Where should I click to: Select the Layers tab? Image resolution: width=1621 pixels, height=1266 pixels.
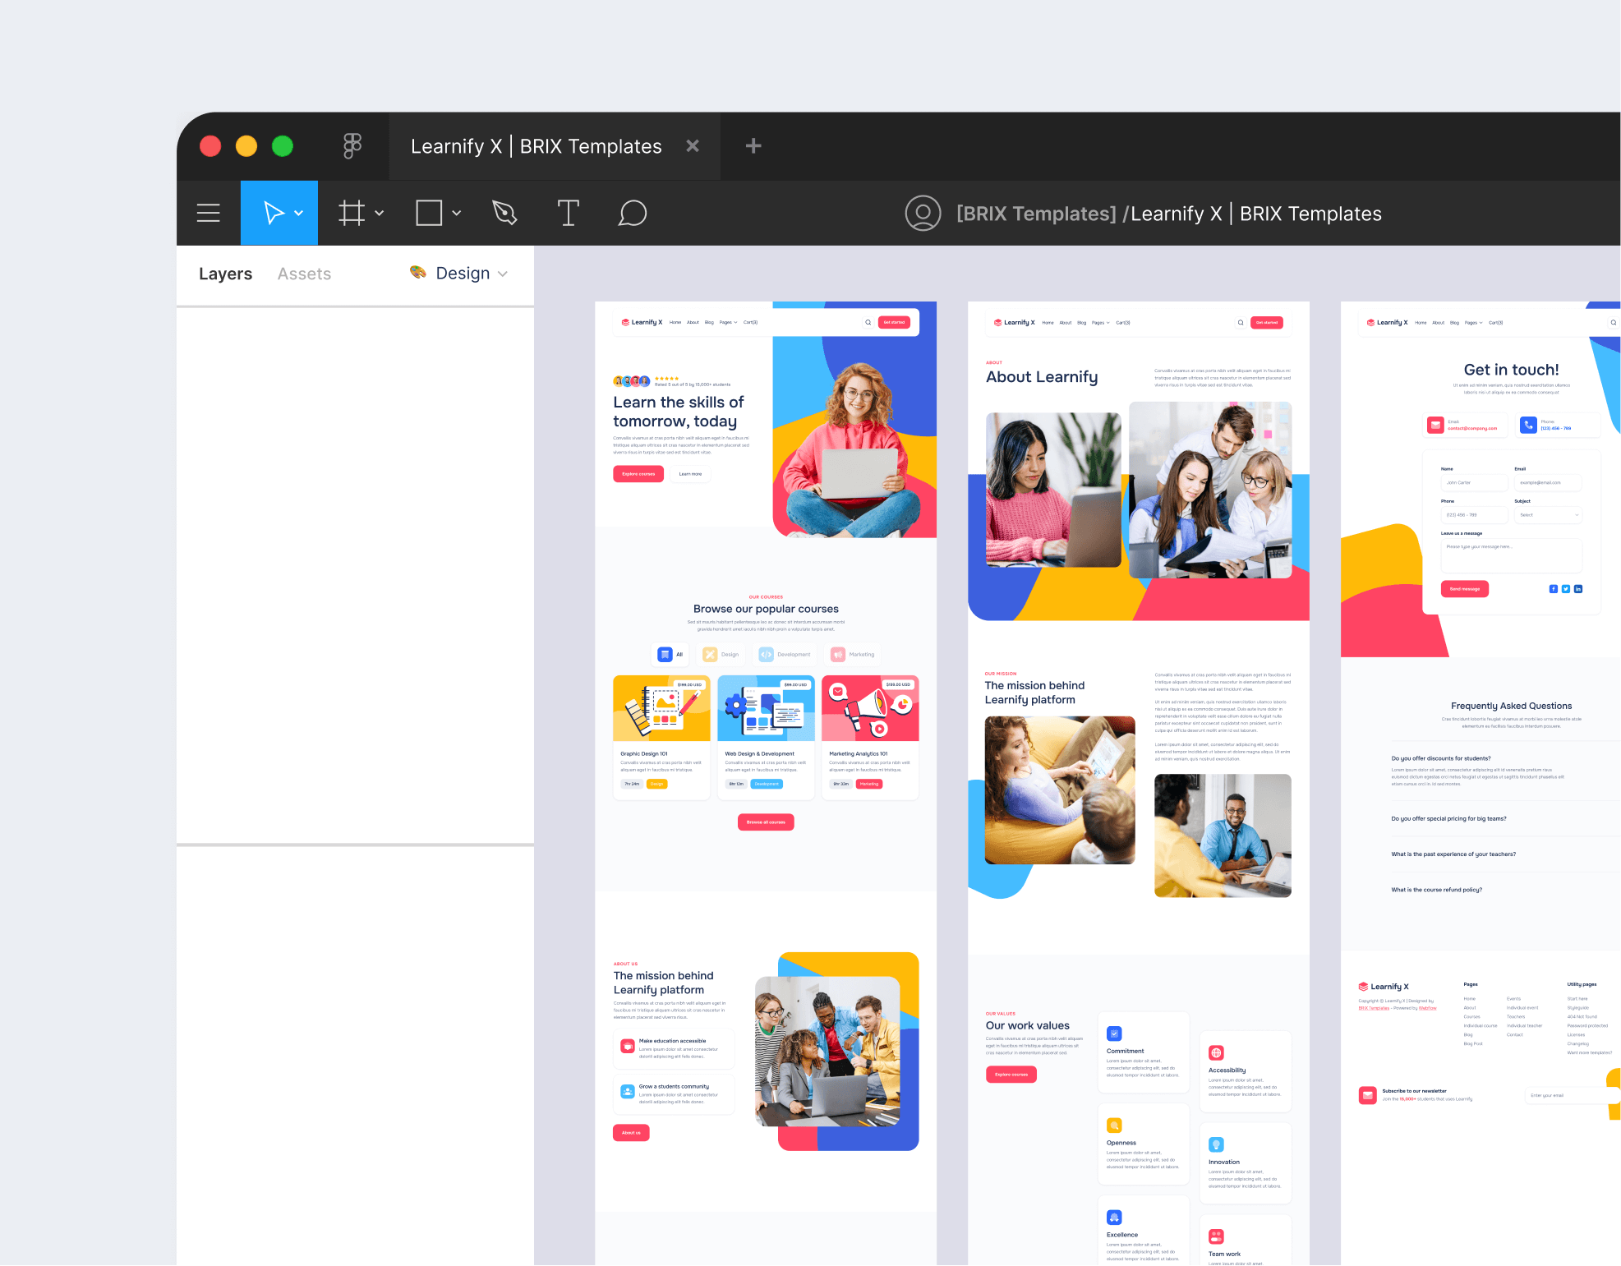point(224,274)
